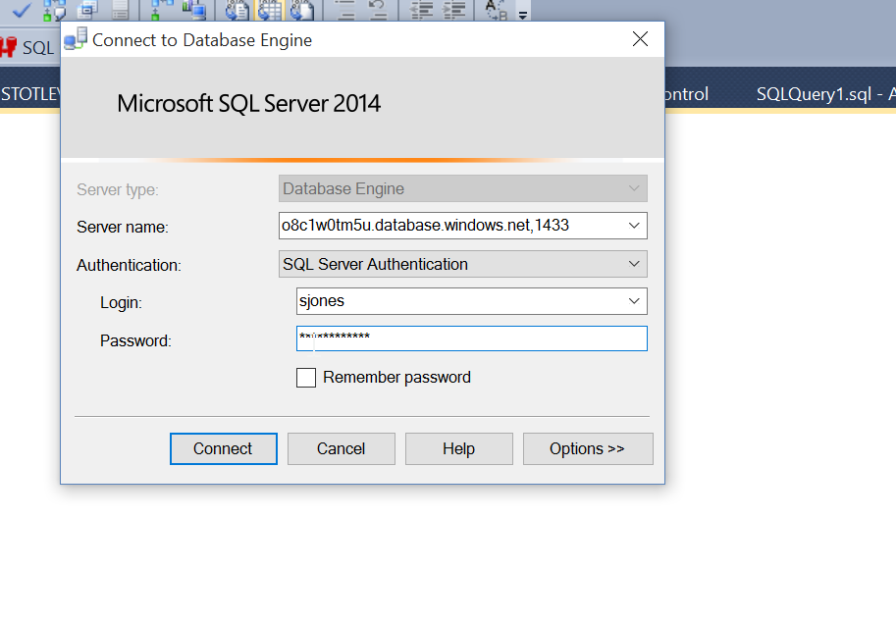Image resolution: width=896 pixels, height=623 pixels.
Task: Show more settings with Options >>
Action: (x=587, y=448)
